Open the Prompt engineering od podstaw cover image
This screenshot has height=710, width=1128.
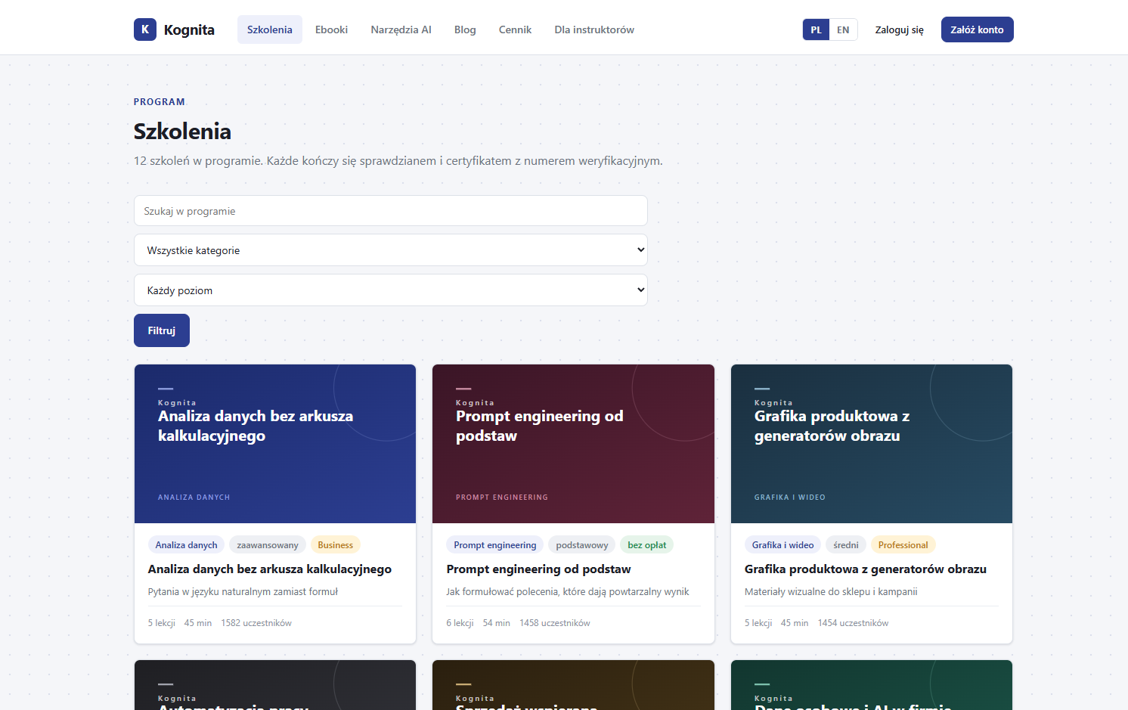pyautogui.click(x=573, y=444)
